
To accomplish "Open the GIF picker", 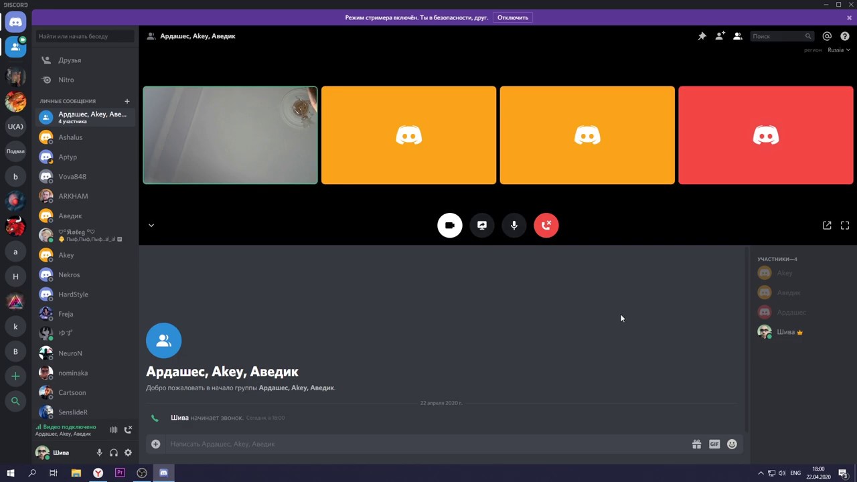I will coord(714,444).
